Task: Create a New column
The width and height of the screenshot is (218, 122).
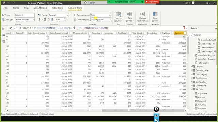Action: coord(155,17)
